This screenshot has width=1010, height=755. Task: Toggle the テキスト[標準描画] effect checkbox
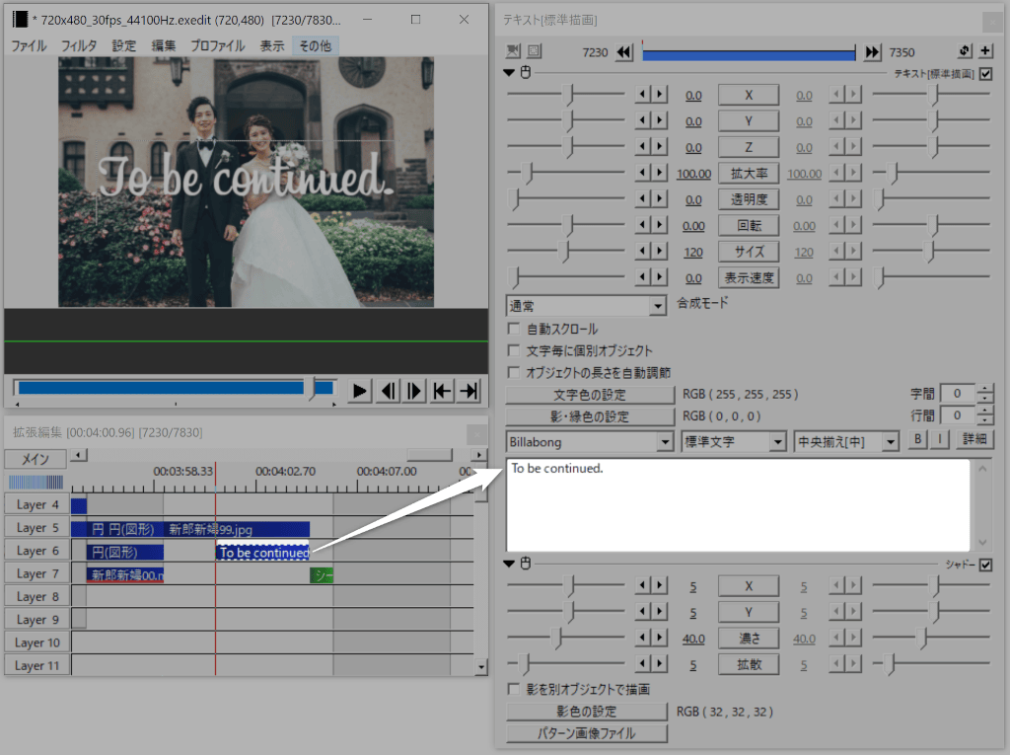985,74
